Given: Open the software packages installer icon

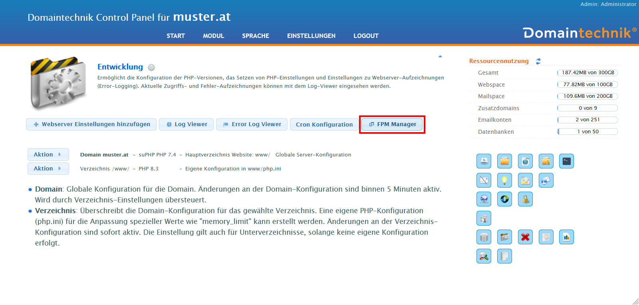Looking at the screenshot, I should click(484, 218).
